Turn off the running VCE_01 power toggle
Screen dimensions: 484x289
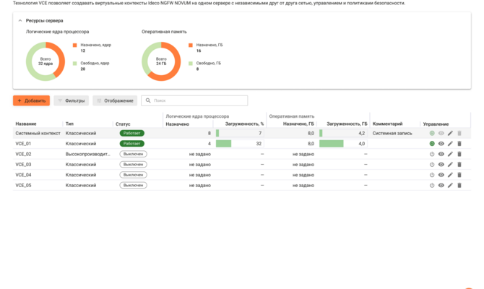(x=432, y=144)
